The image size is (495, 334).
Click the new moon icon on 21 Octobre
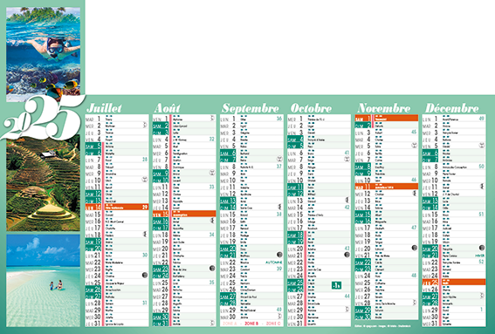click(x=347, y=255)
